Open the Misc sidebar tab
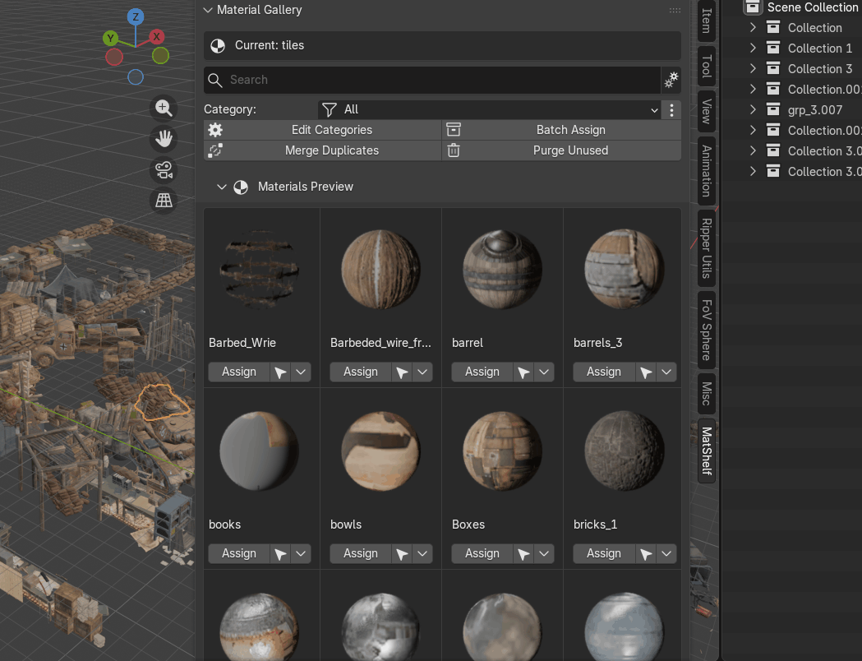 pyautogui.click(x=707, y=394)
